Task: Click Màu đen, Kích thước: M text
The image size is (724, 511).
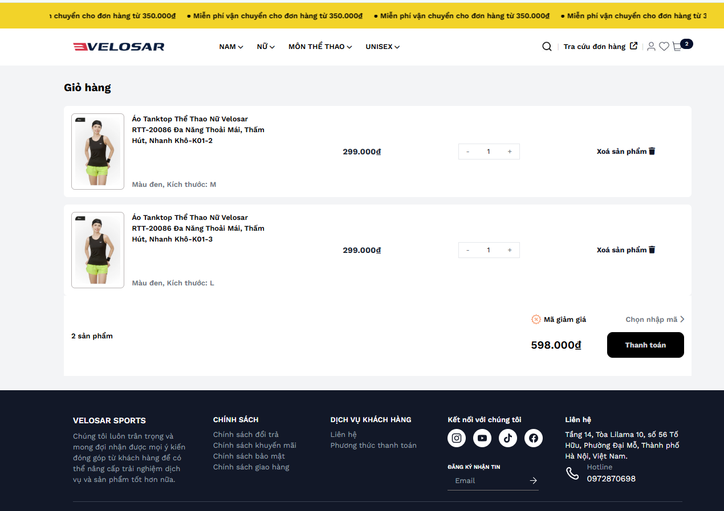Action: click(x=174, y=185)
